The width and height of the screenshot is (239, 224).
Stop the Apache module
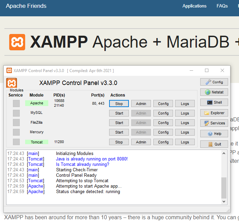(119, 104)
